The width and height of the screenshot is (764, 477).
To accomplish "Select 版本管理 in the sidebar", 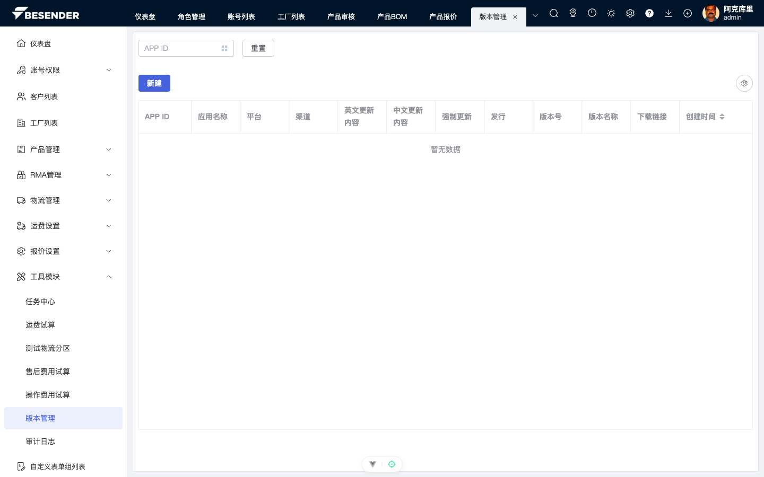I will [x=63, y=418].
